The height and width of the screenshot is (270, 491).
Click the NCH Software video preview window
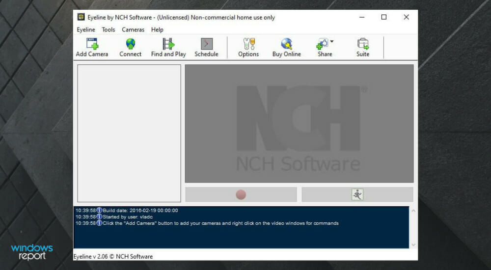coord(299,123)
